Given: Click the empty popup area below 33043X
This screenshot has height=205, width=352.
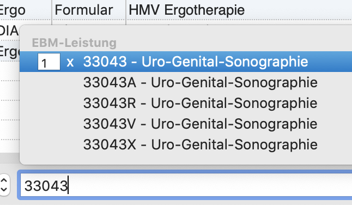Looking at the screenshot, I should coord(186,158).
